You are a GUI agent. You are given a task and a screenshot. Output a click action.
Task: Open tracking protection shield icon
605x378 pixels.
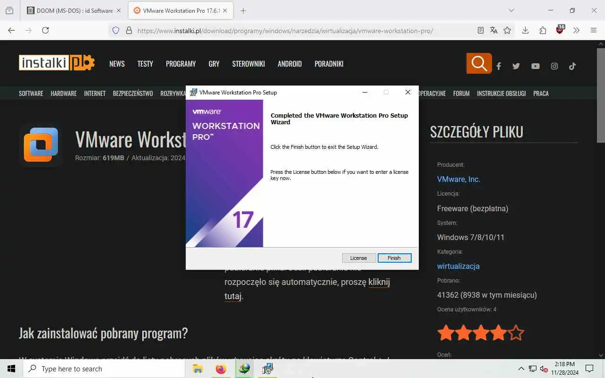(116, 30)
